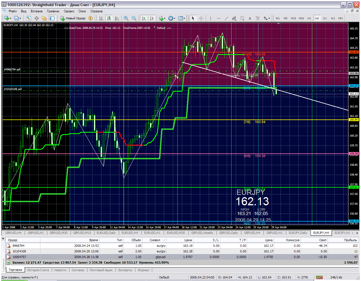Switch the chart to MN timeframe
This screenshot has height=281, width=361.
pyautogui.click(x=340, y=18)
